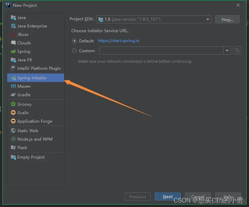Select Static Web in the list
The height and width of the screenshot is (207, 249).
[36, 130]
